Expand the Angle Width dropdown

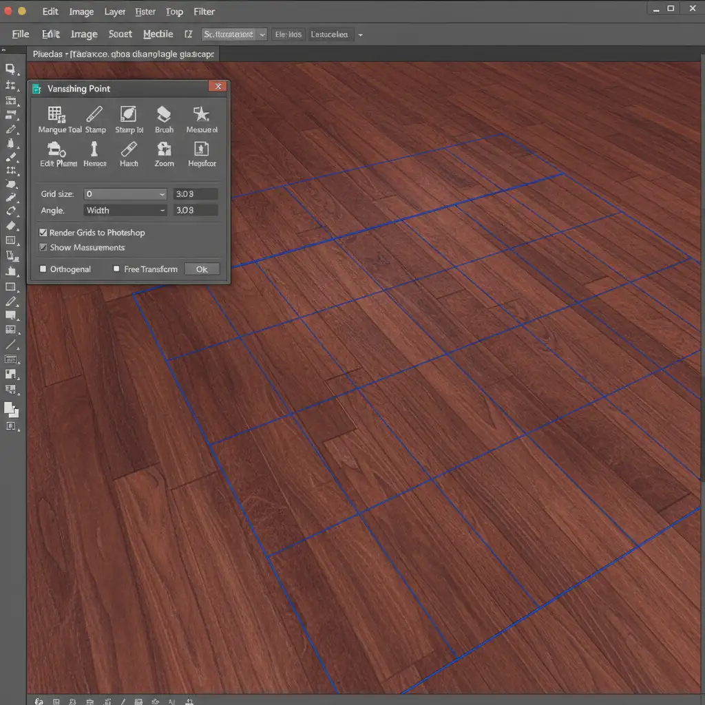(x=125, y=211)
